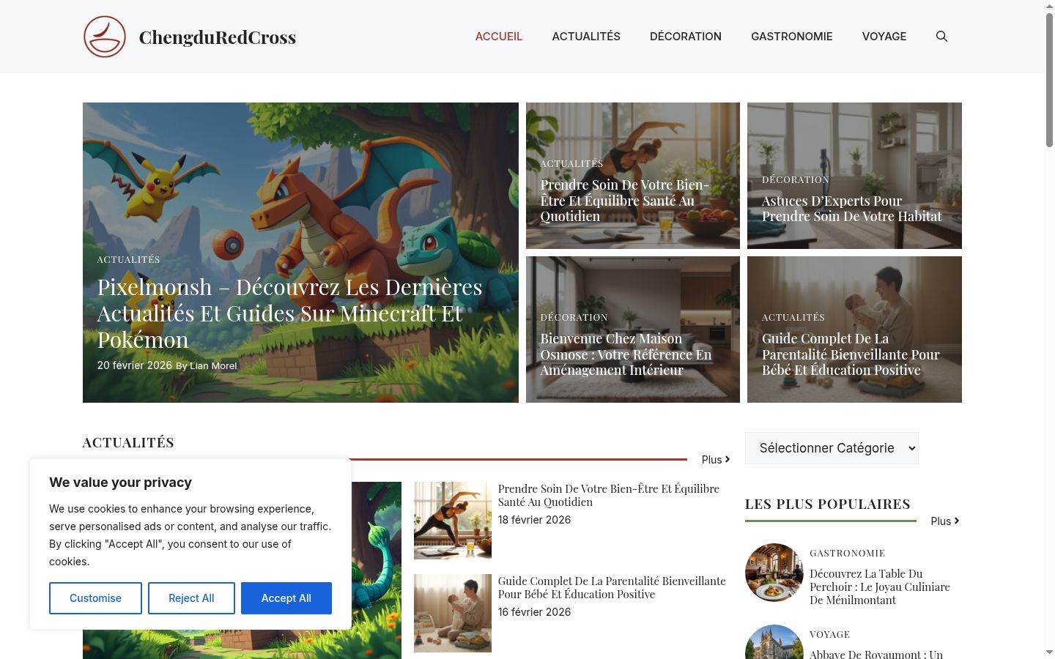Viewport: 1055px width, 659px height.
Task: Open Découvrez La Table Du Perchoir article
Action: (880, 587)
